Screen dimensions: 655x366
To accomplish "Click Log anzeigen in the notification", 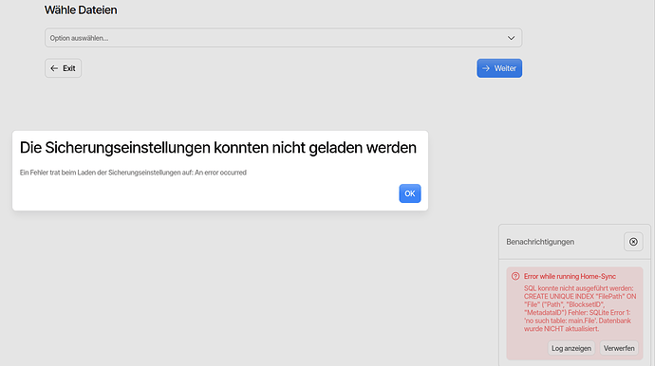I will point(571,348).
